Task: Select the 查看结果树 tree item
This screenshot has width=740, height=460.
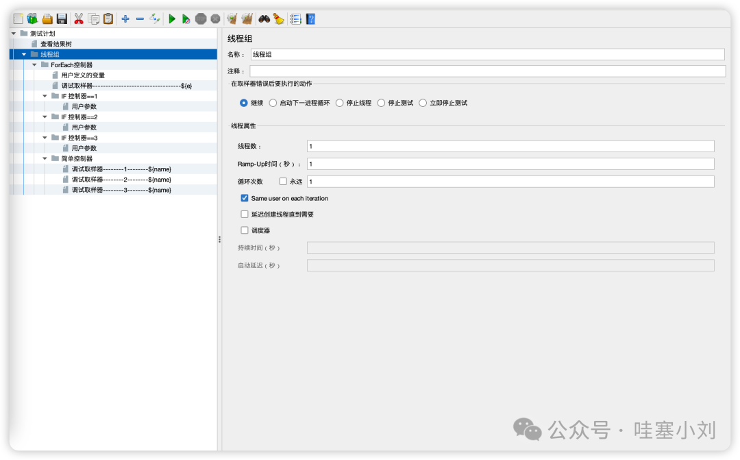Action: pos(56,44)
